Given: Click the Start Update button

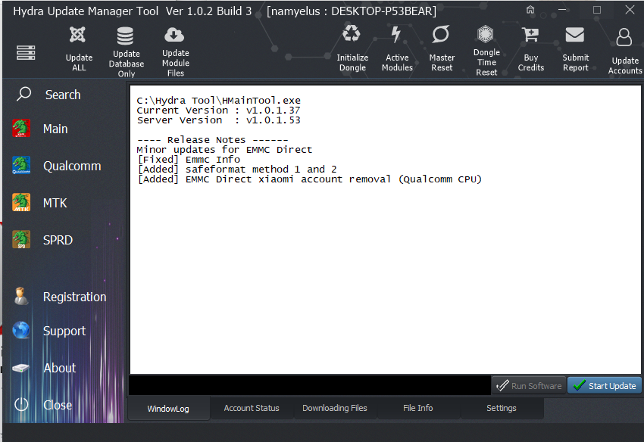Looking at the screenshot, I should pos(604,386).
